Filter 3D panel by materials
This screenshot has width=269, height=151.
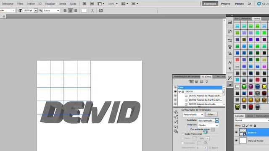(x=202, y=82)
